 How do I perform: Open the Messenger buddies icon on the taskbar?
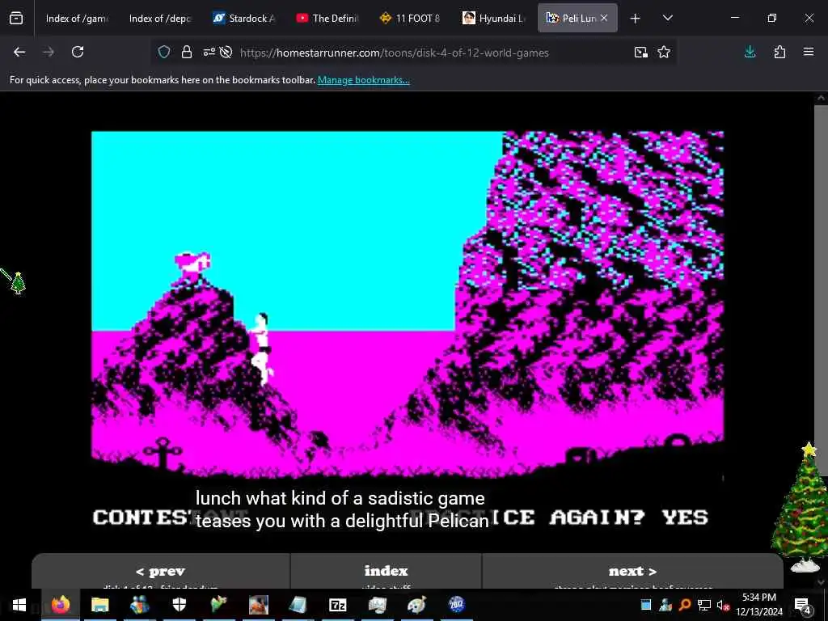click(x=139, y=605)
